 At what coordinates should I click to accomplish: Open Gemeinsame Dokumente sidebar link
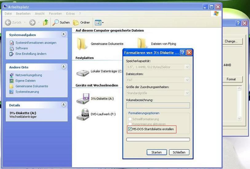tap(32, 86)
